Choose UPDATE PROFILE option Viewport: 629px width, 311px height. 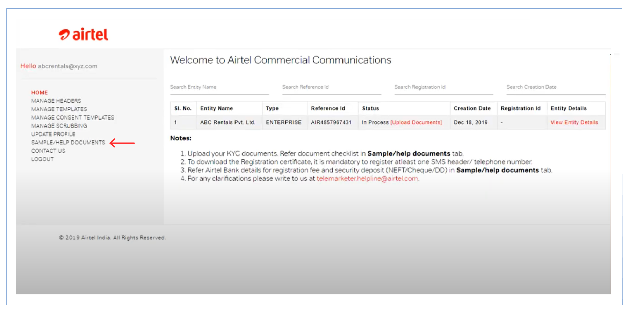pos(53,134)
